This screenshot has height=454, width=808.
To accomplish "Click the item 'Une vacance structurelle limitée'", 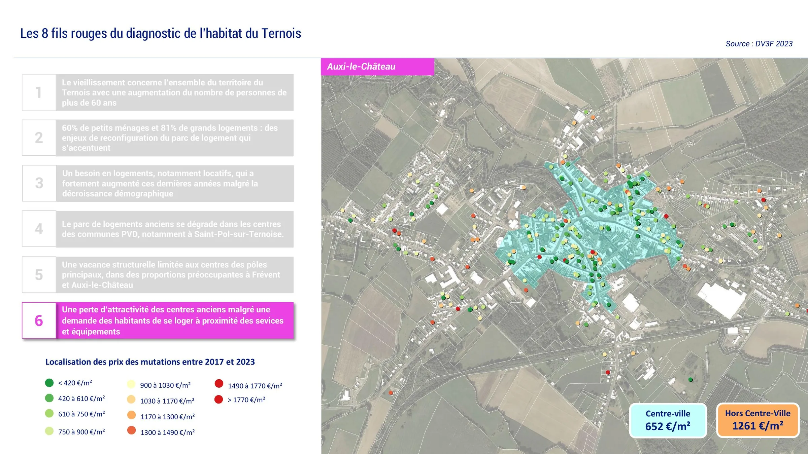I will [174, 275].
